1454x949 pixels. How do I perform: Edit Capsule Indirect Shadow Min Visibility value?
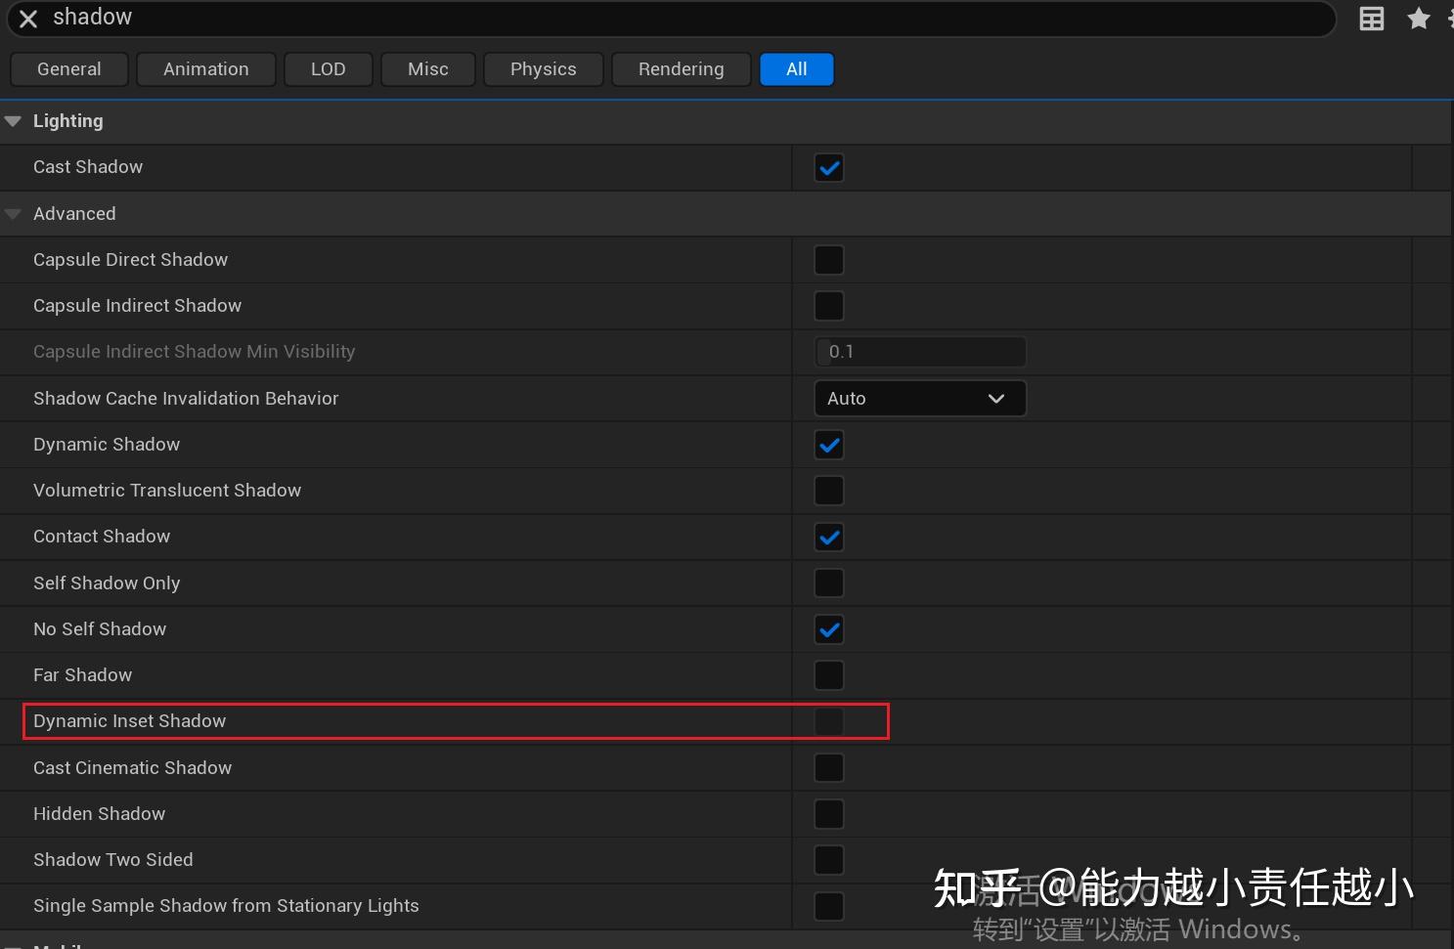[919, 352]
